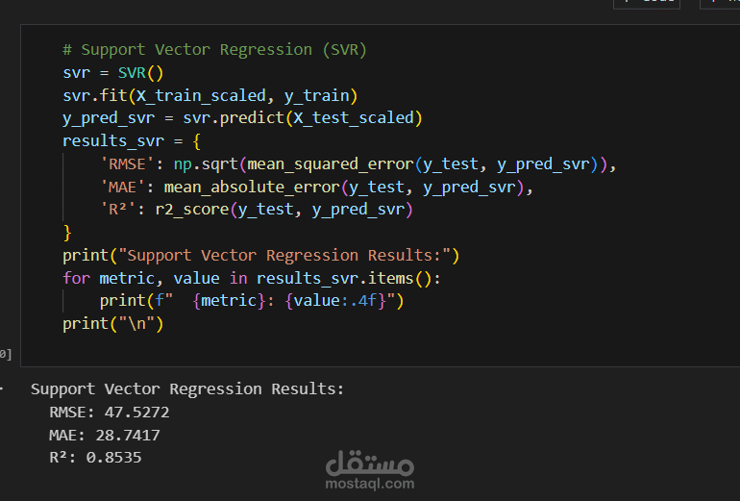This screenshot has height=501, width=740.
Task: Click the closing curly brace of results_svr
Action: [x=67, y=233]
